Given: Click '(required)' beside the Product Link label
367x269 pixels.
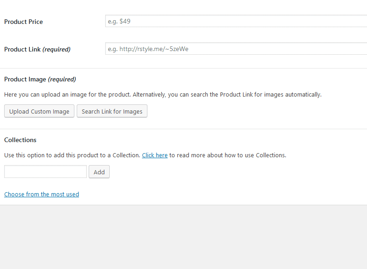Looking at the screenshot, I should 56,49.
